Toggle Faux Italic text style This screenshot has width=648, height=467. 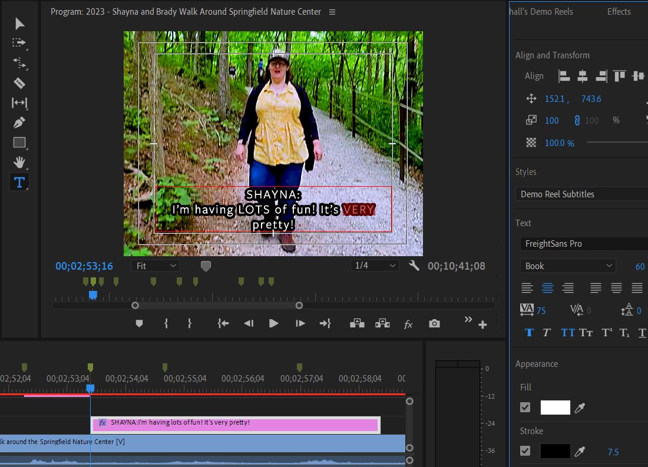point(547,333)
